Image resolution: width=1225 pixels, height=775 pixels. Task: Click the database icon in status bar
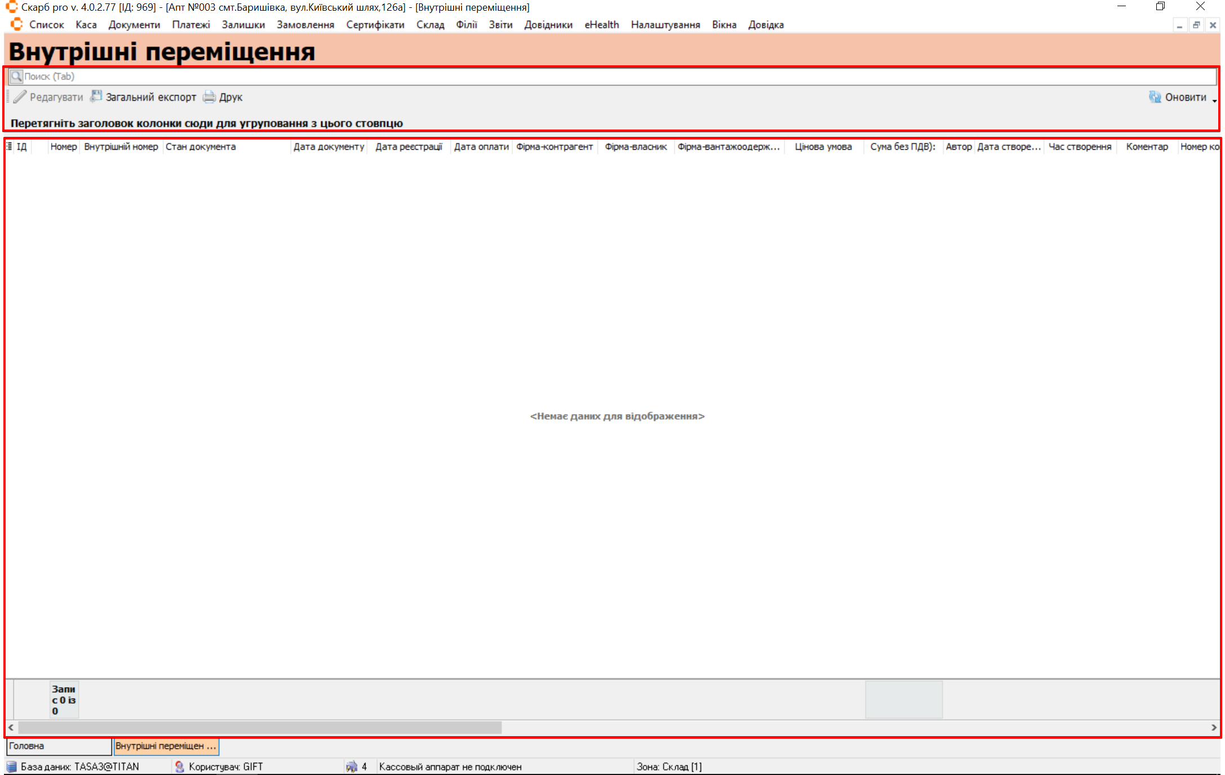(11, 767)
